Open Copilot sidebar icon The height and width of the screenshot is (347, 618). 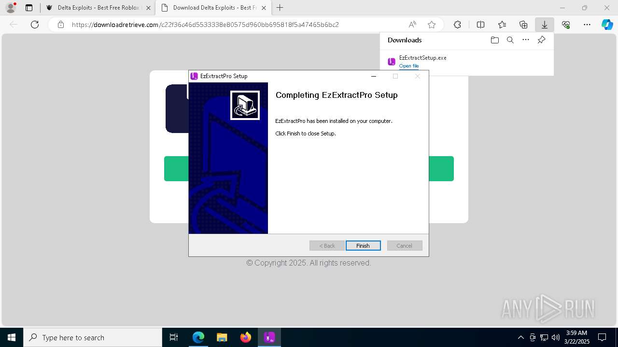click(607, 25)
